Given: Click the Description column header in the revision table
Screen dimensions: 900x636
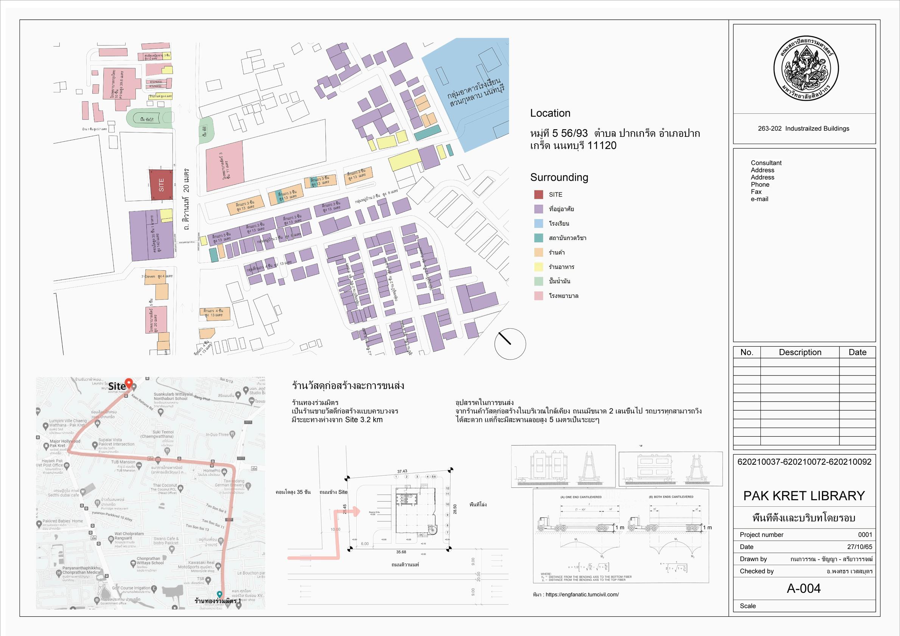Looking at the screenshot, I should pyautogui.click(x=800, y=352).
